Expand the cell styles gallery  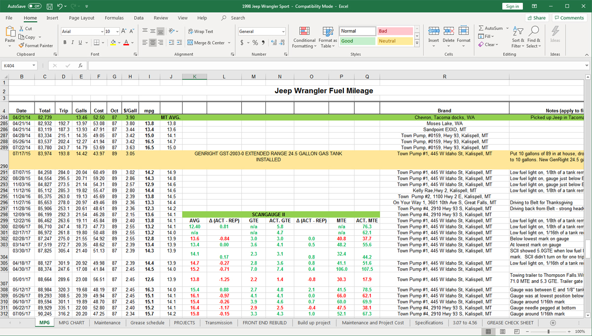[x=417, y=43]
